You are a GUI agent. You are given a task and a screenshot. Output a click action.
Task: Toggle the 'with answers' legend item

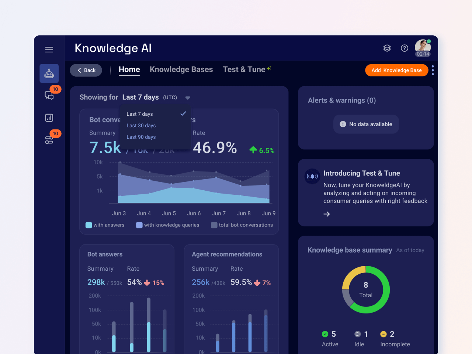[x=105, y=225]
